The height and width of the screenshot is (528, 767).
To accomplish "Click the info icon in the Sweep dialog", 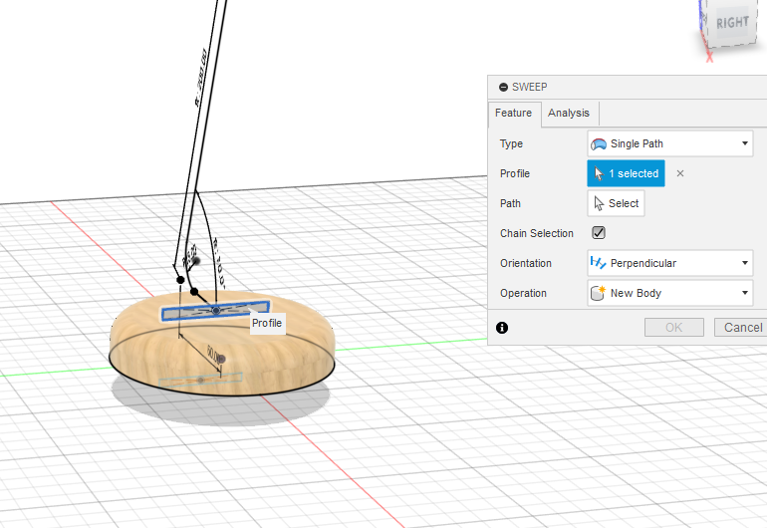I will pos(502,327).
